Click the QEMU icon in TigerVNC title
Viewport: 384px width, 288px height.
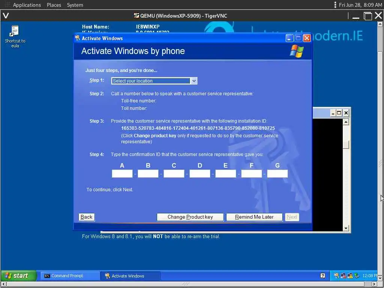(136, 16)
